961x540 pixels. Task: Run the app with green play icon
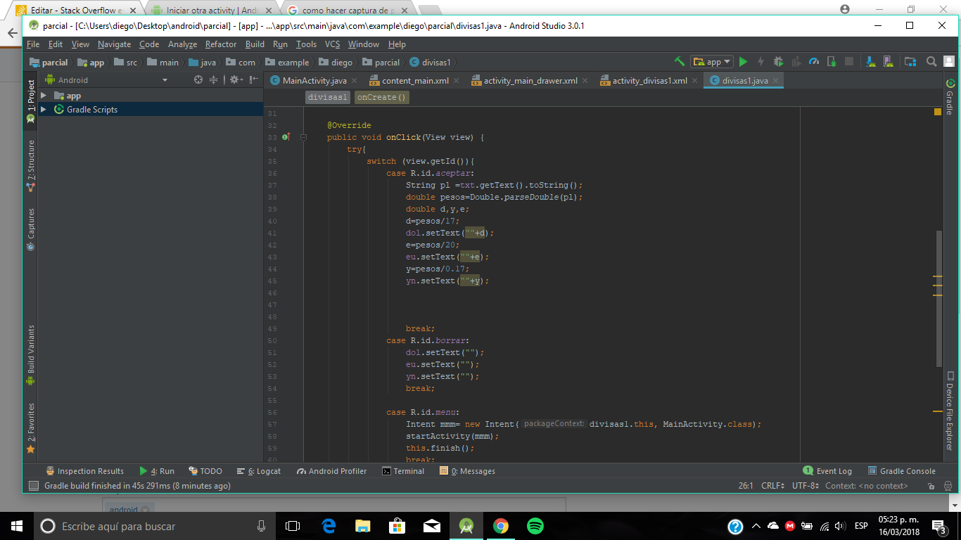coord(743,62)
